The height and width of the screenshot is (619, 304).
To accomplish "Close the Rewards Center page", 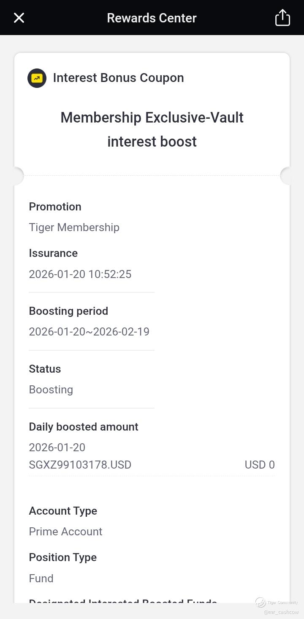I will click(x=19, y=18).
